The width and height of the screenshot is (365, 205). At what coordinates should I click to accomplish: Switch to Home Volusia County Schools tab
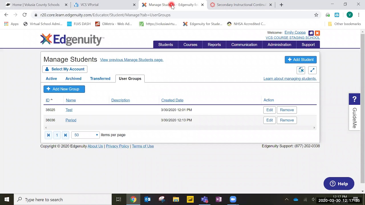[36, 5]
